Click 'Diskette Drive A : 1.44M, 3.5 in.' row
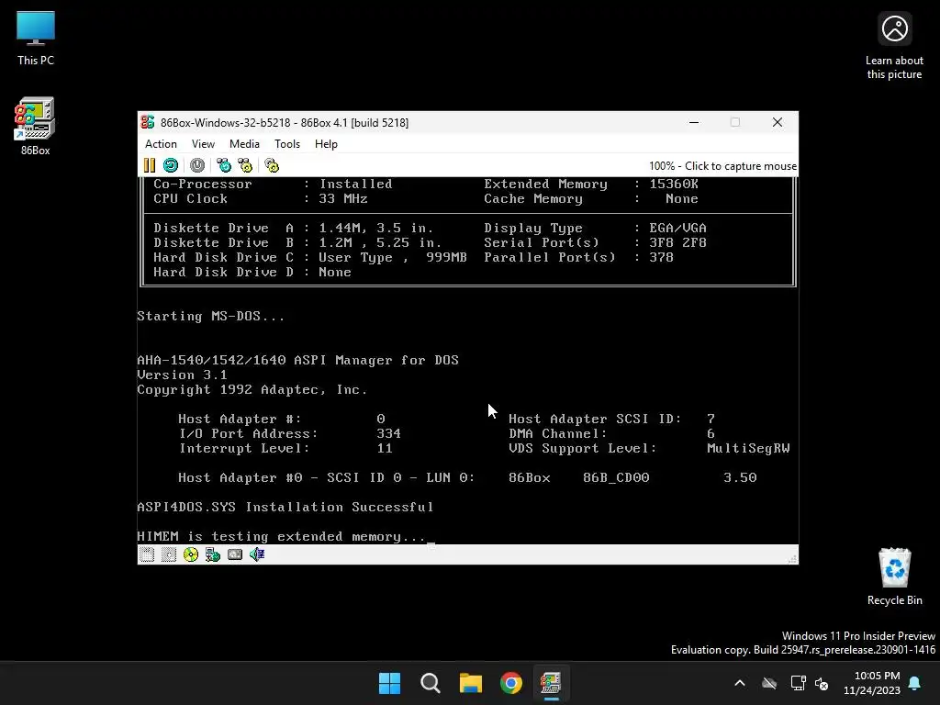This screenshot has height=705, width=940. pyautogui.click(x=293, y=228)
